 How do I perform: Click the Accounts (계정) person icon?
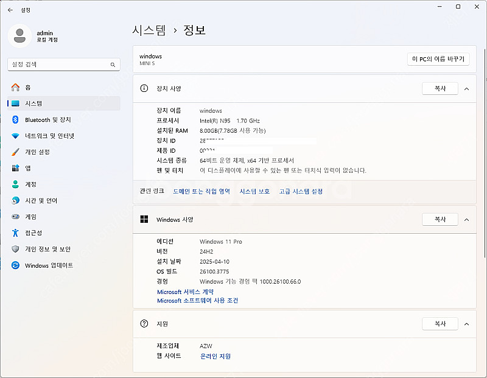pyautogui.click(x=15, y=184)
